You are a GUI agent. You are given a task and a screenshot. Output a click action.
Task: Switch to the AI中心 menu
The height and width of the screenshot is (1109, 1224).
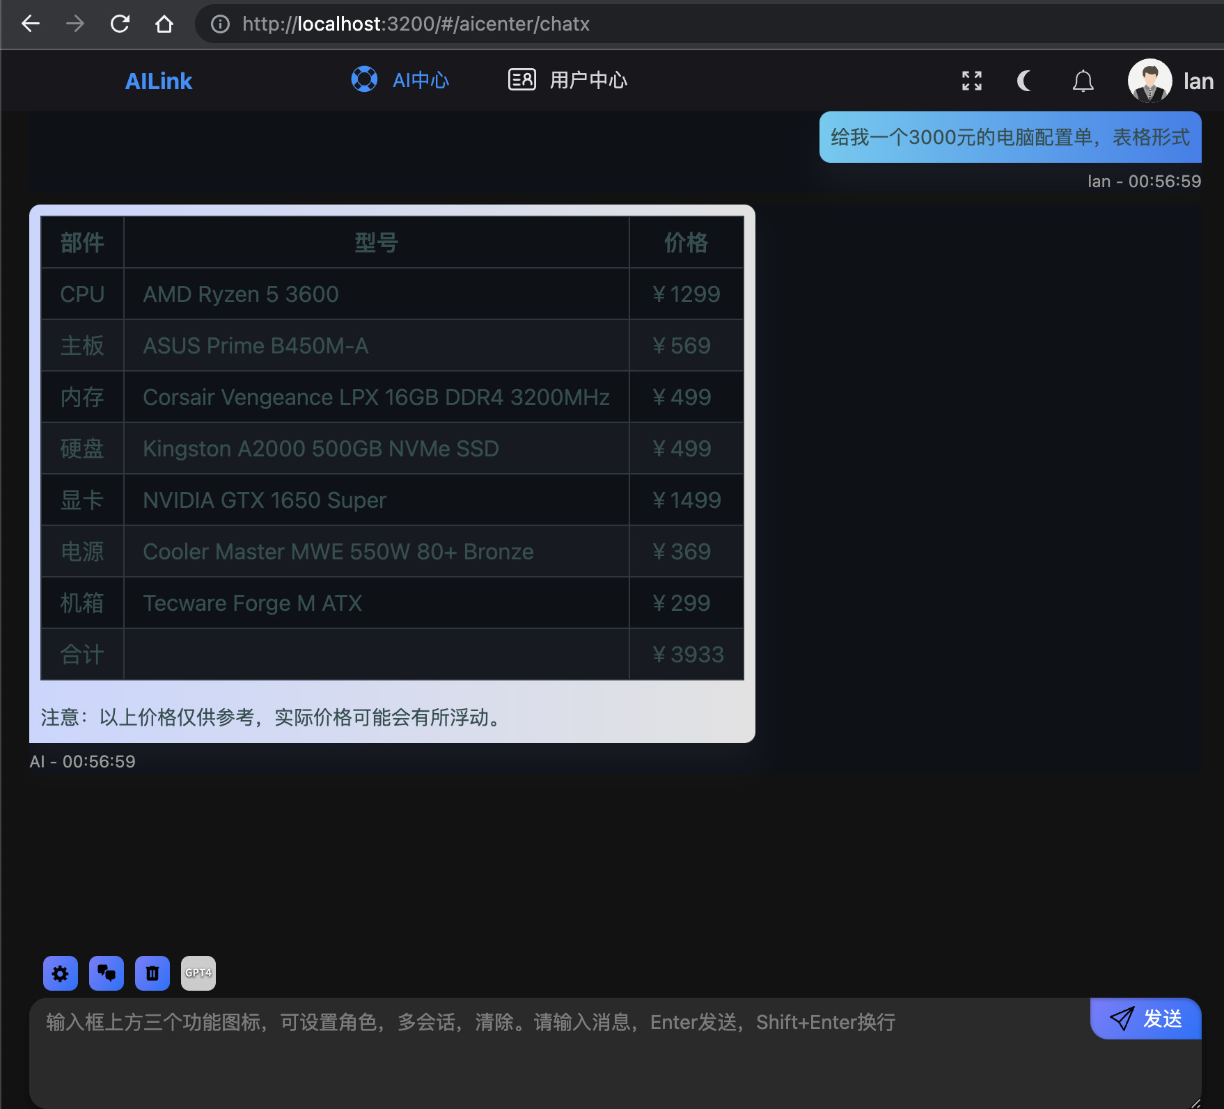tap(401, 81)
